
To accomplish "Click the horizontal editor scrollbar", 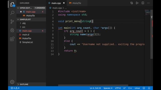I will 93,85.
